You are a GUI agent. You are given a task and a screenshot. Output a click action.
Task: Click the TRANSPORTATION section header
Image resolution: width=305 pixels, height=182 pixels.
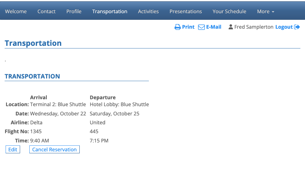(32, 76)
